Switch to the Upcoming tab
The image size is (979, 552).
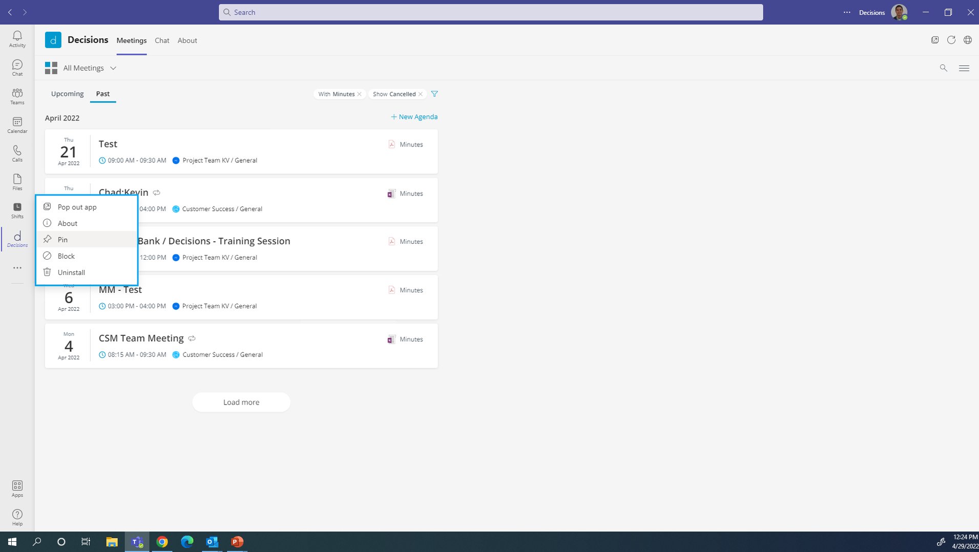(67, 94)
